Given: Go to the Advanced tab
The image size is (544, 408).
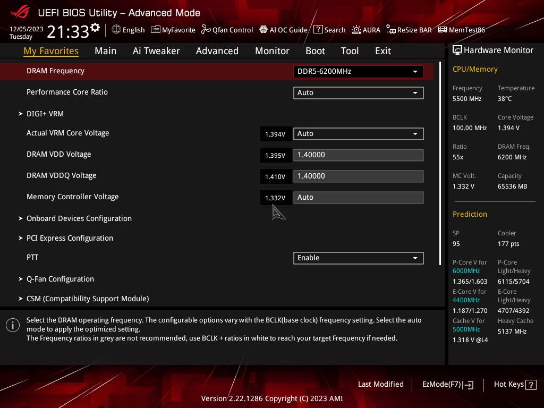Looking at the screenshot, I should (x=217, y=51).
